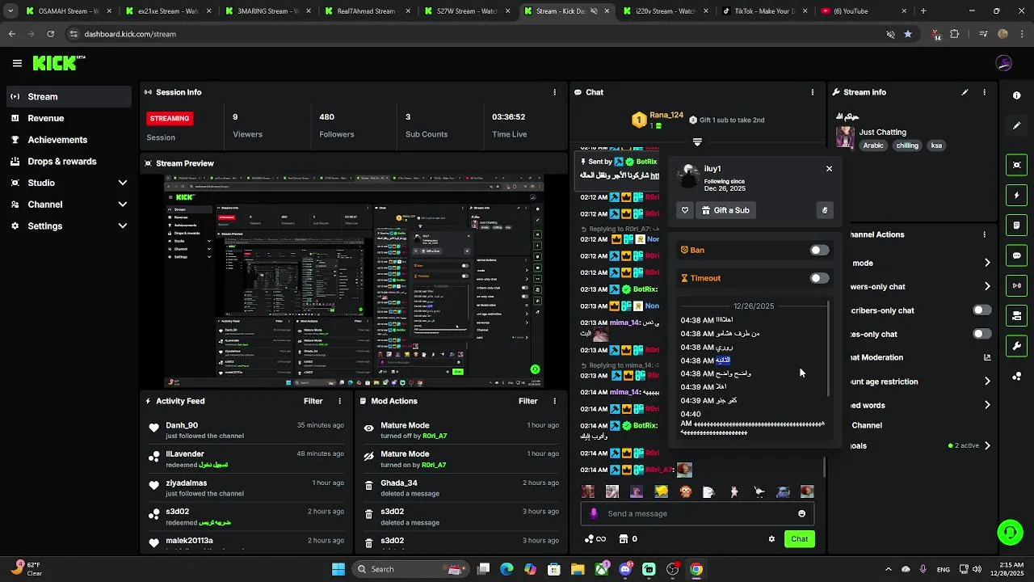This screenshot has width=1034, height=582.
Task: Expand Studio section in sidebar
Action: tap(123, 183)
